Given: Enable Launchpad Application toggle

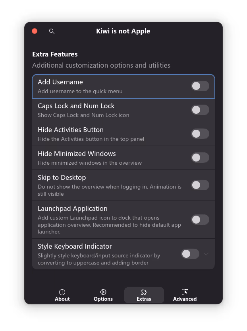Looking at the screenshot, I should coord(200,220).
